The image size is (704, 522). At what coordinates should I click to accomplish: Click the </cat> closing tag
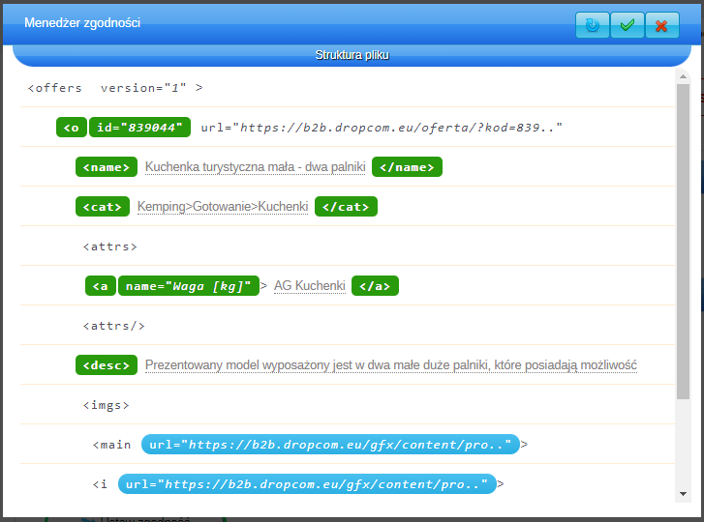(x=346, y=207)
